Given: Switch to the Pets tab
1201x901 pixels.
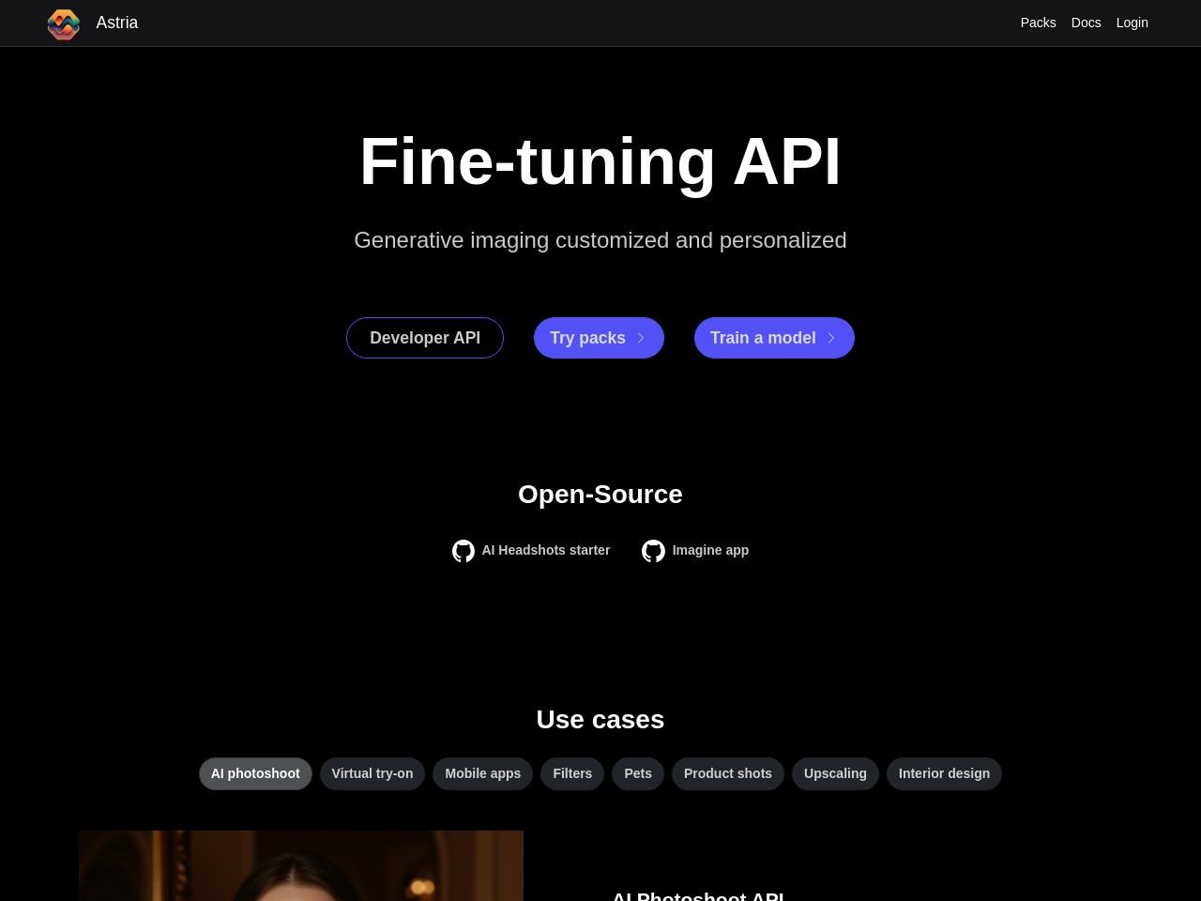Looking at the screenshot, I should click(x=638, y=773).
